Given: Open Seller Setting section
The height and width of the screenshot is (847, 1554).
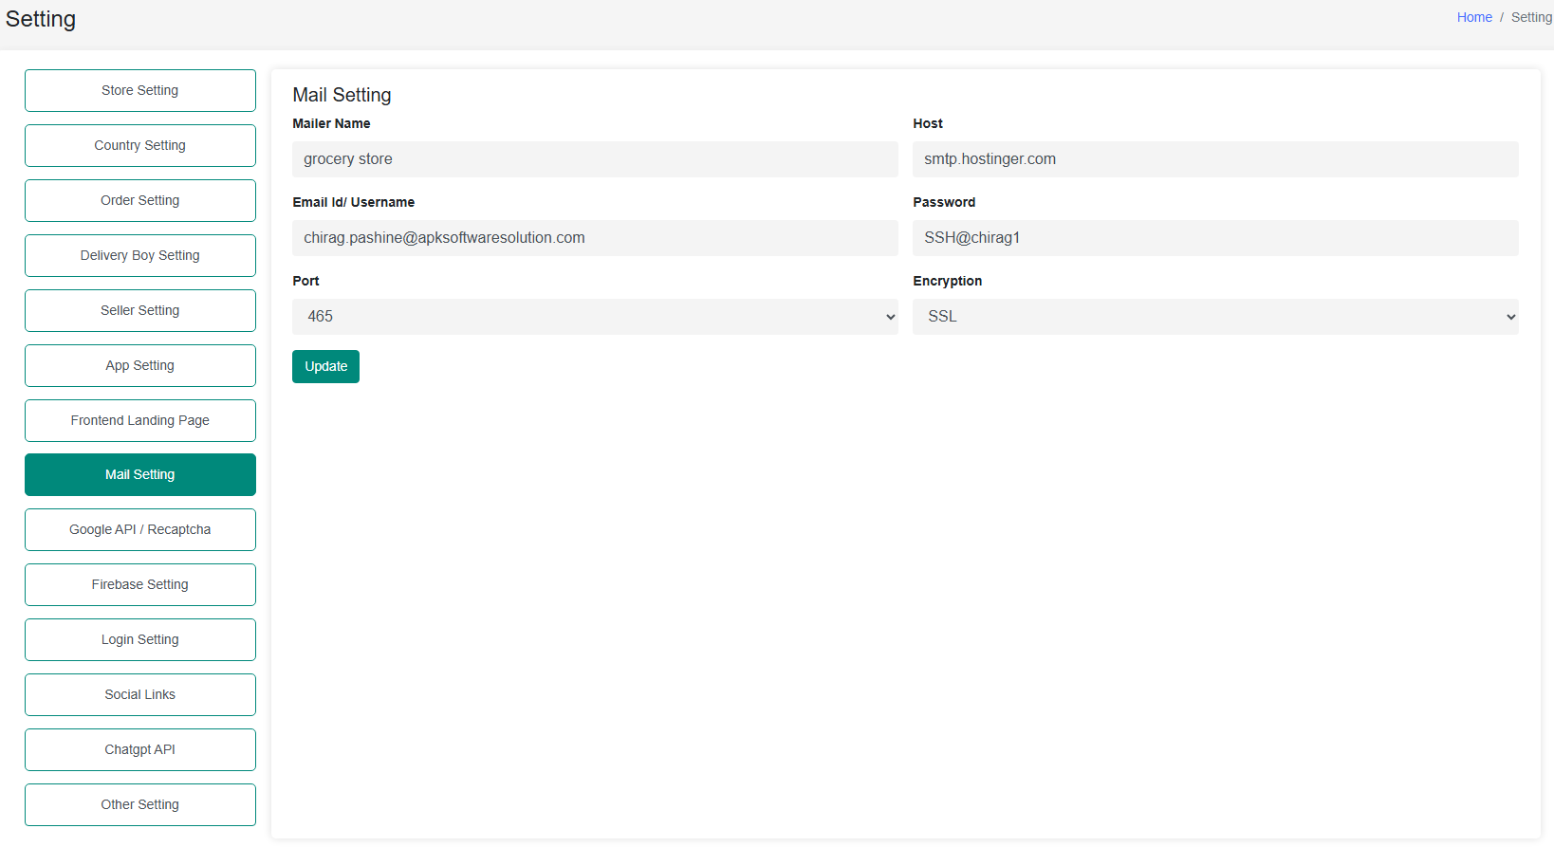Looking at the screenshot, I should 140,310.
